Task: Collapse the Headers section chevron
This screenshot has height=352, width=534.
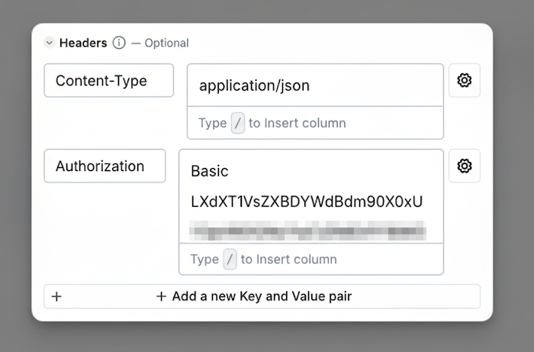Action: coord(49,44)
